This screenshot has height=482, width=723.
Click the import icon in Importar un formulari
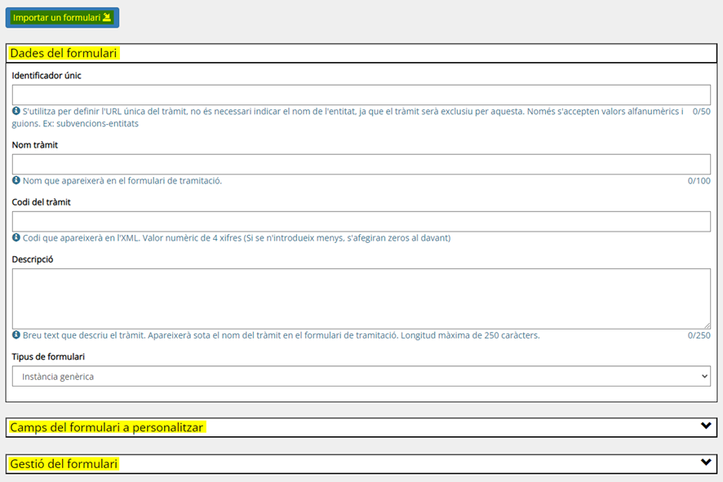click(107, 17)
